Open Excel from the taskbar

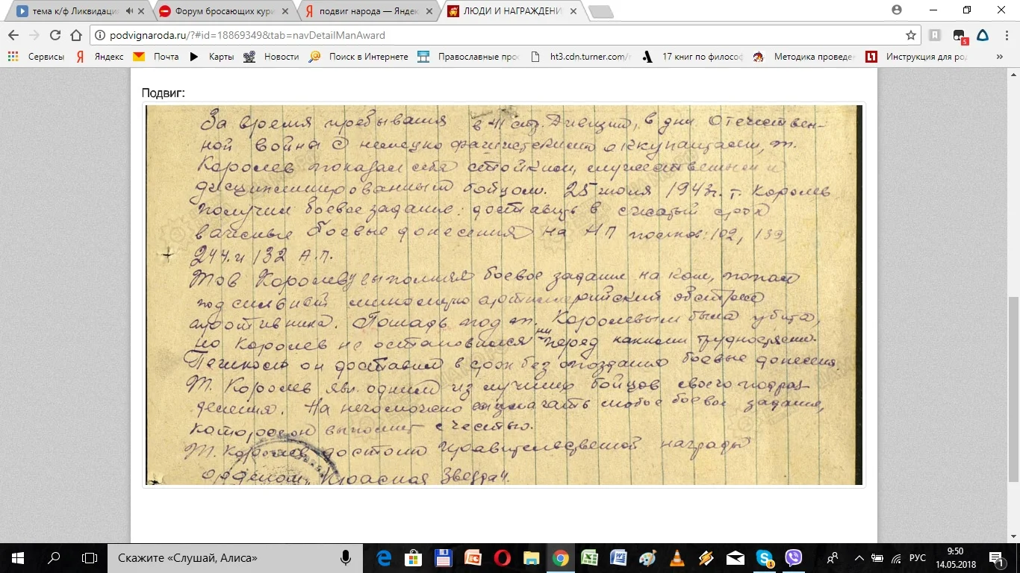click(x=590, y=557)
